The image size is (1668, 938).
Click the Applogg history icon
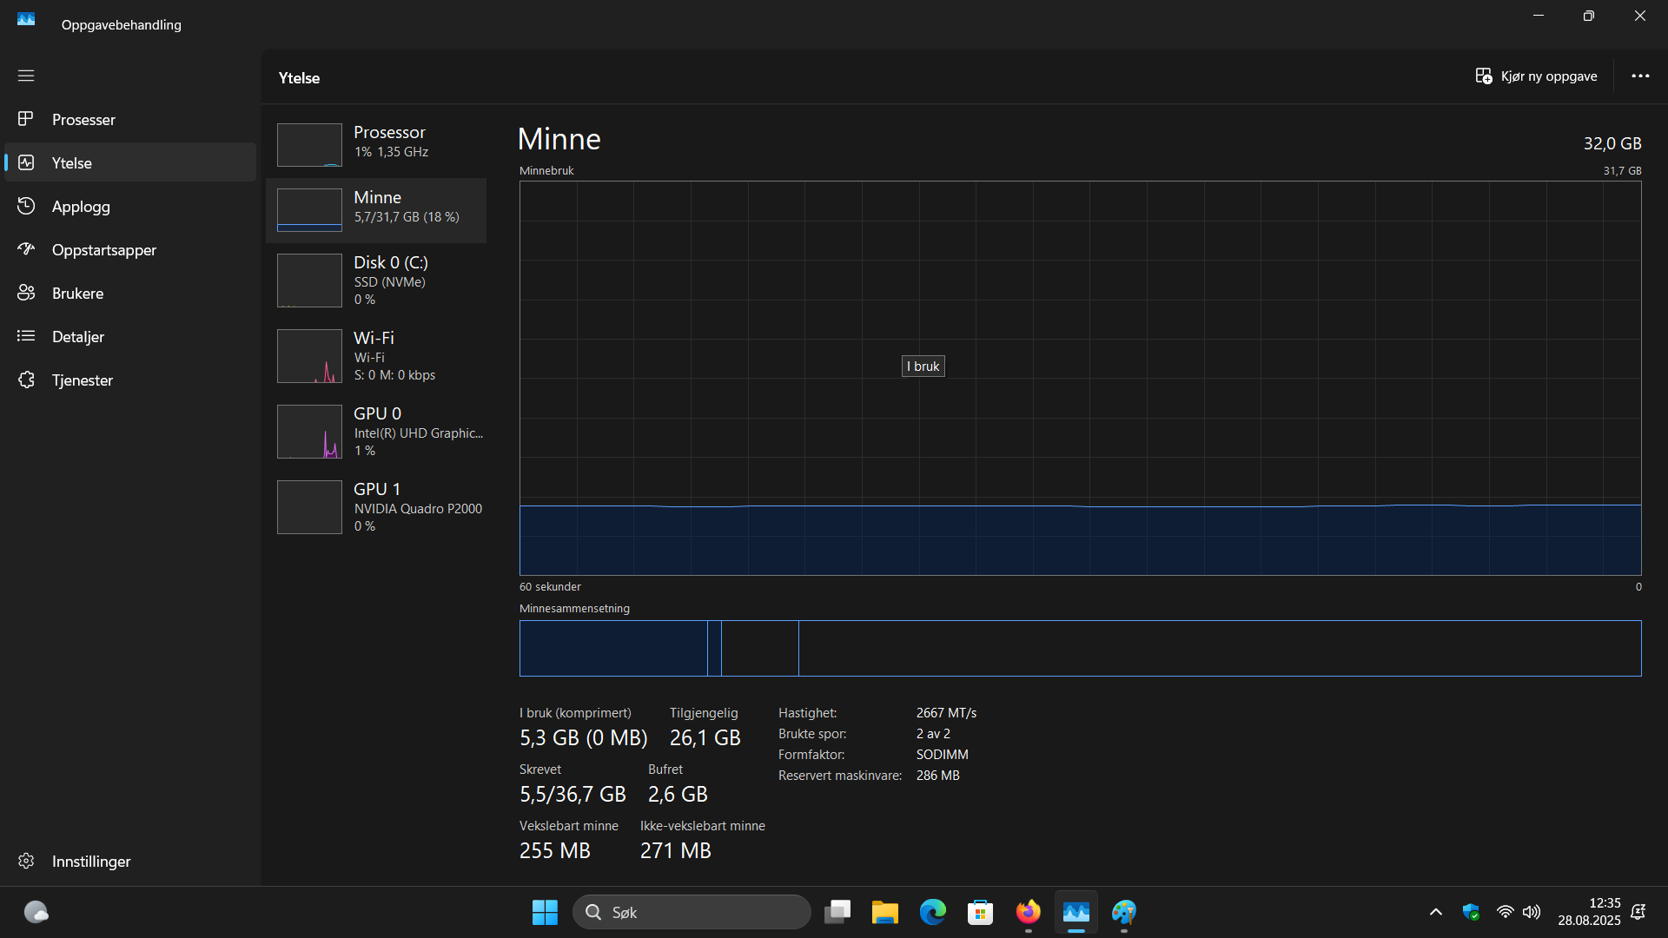click(26, 206)
